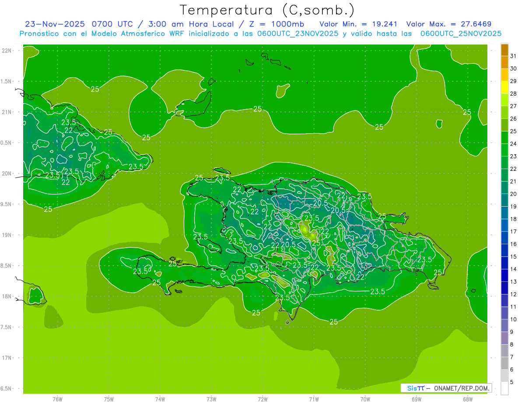Select the "Z = 1000mb" level text
This screenshot has width=525, height=405.
[x=281, y=24]
